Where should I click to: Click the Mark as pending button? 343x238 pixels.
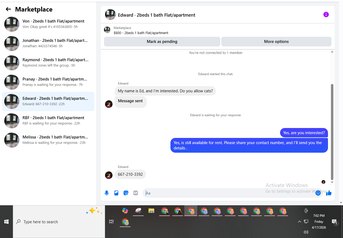(x=162, y=42)
